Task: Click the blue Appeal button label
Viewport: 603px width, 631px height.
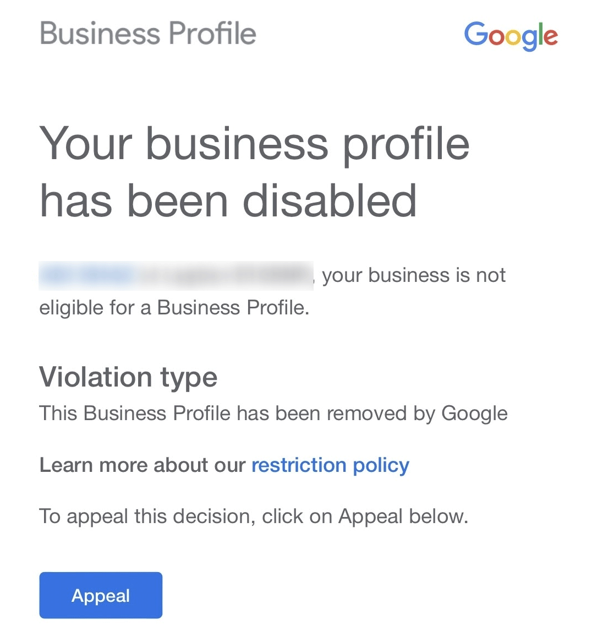Action: pyautogui.click(x=100, y=595)
